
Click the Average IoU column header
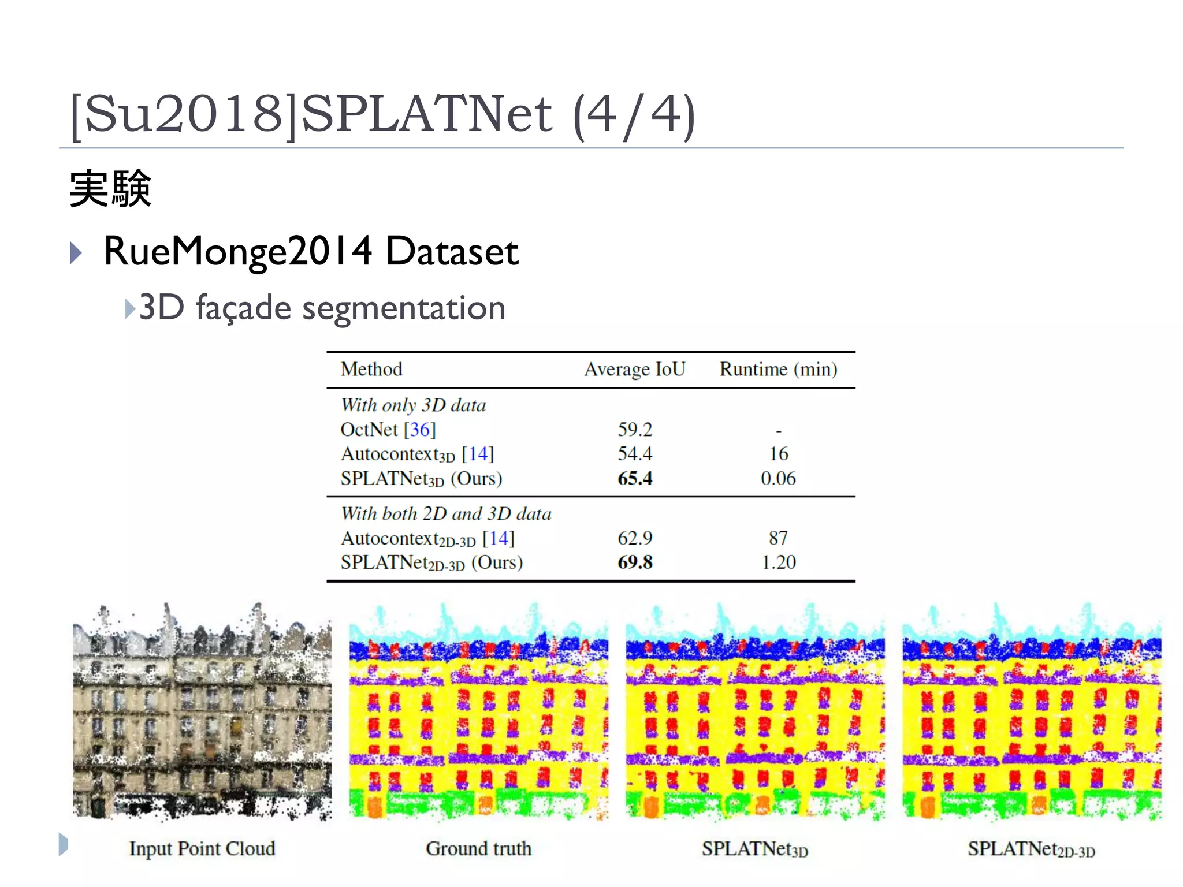click(x=634, y=369)
